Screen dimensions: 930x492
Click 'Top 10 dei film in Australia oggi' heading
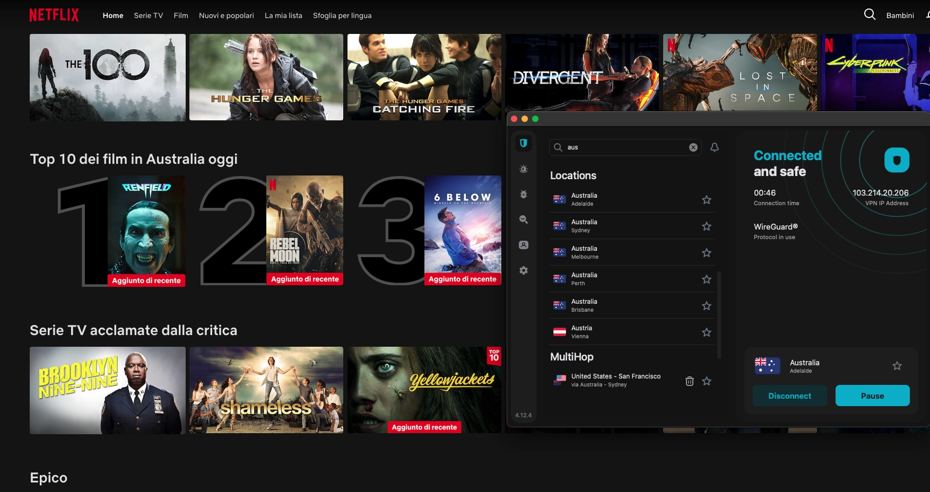tap(134, 159)
